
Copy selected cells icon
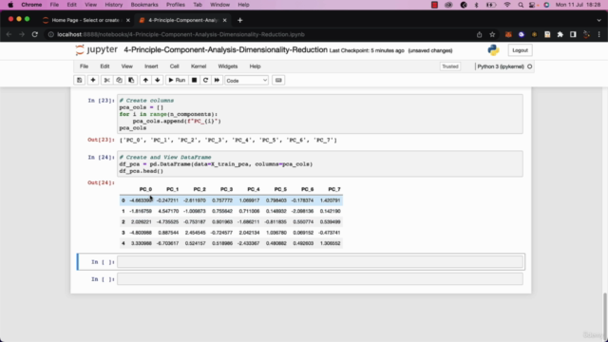click(x=119, y=80)
